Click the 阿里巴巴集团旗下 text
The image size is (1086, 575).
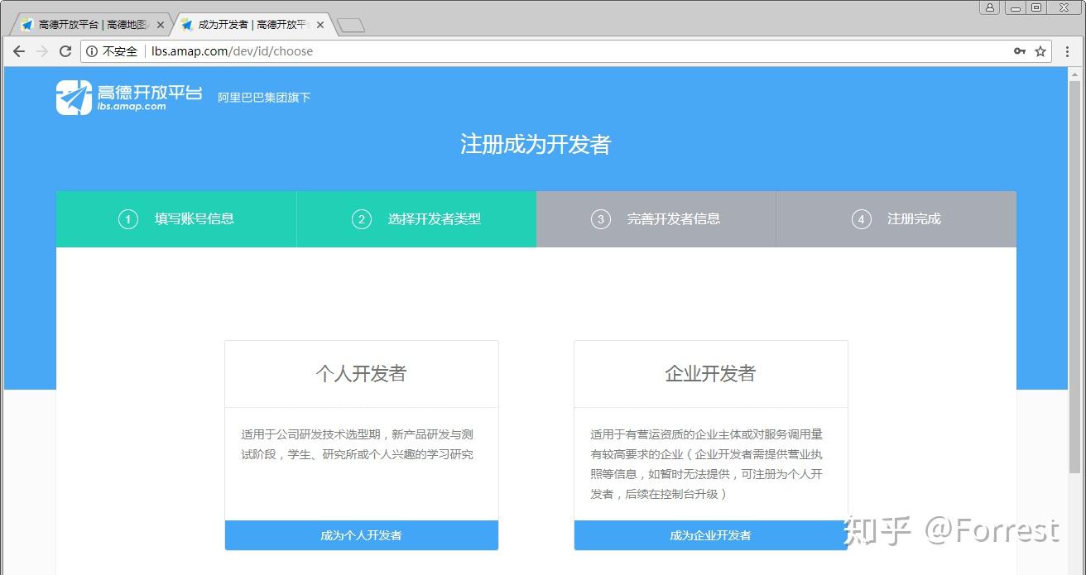pos(264,98)
